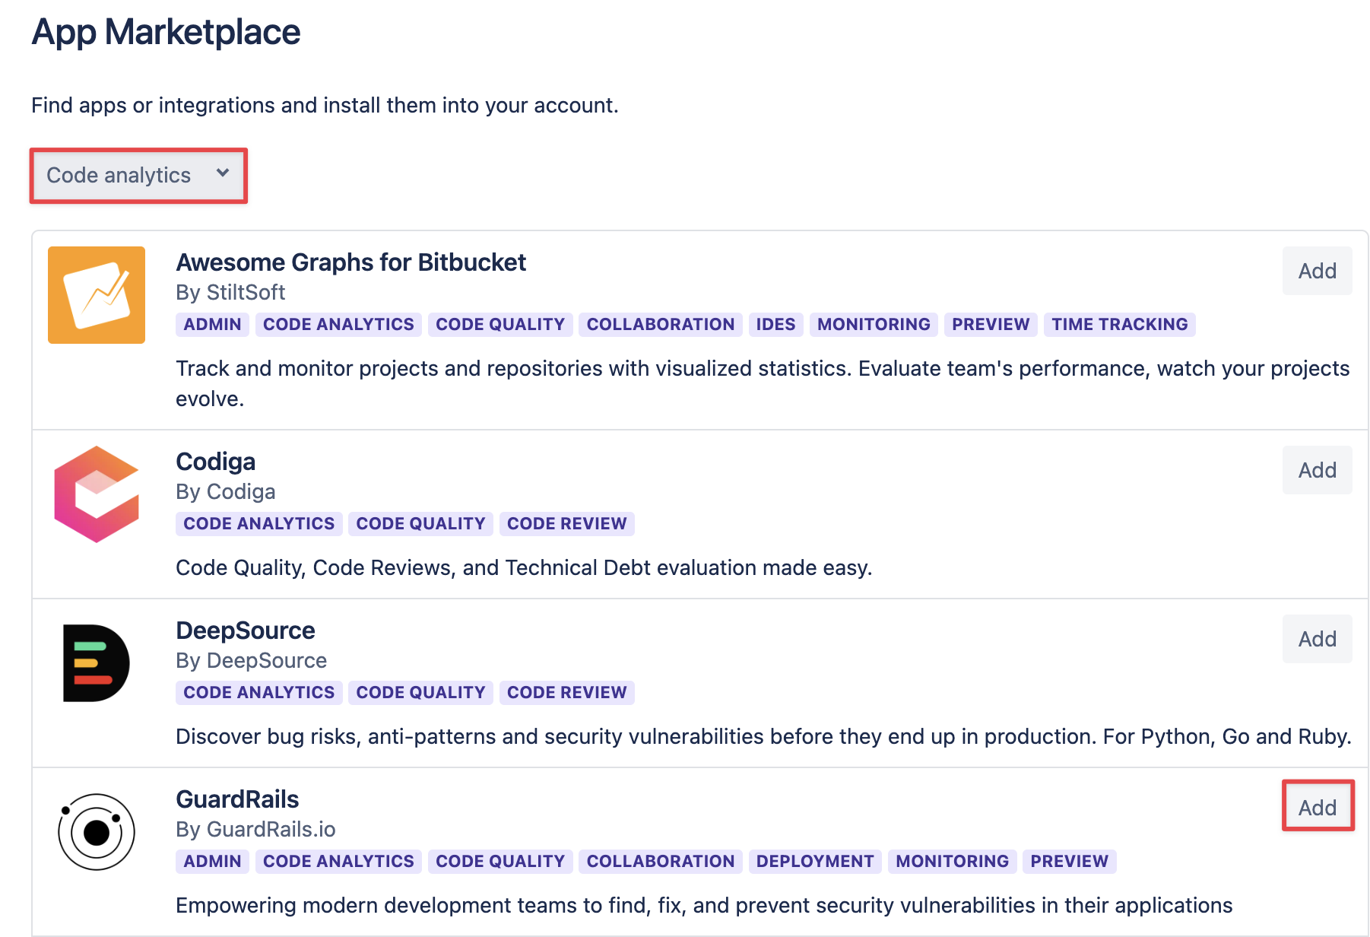Click Awesome Graphs description about visualized statistics
The image size is (1370, 937).
763,383
